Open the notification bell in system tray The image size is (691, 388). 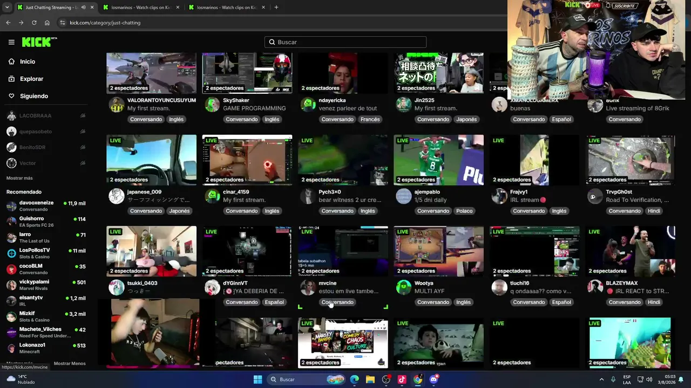(681, 379)
